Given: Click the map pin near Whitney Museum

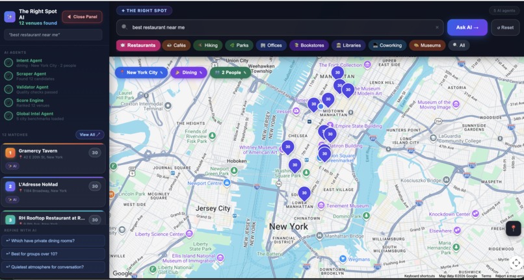Looking at the screenshot, I should 288,147.
